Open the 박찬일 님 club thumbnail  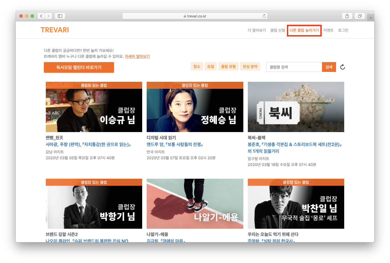coord(296,204)
